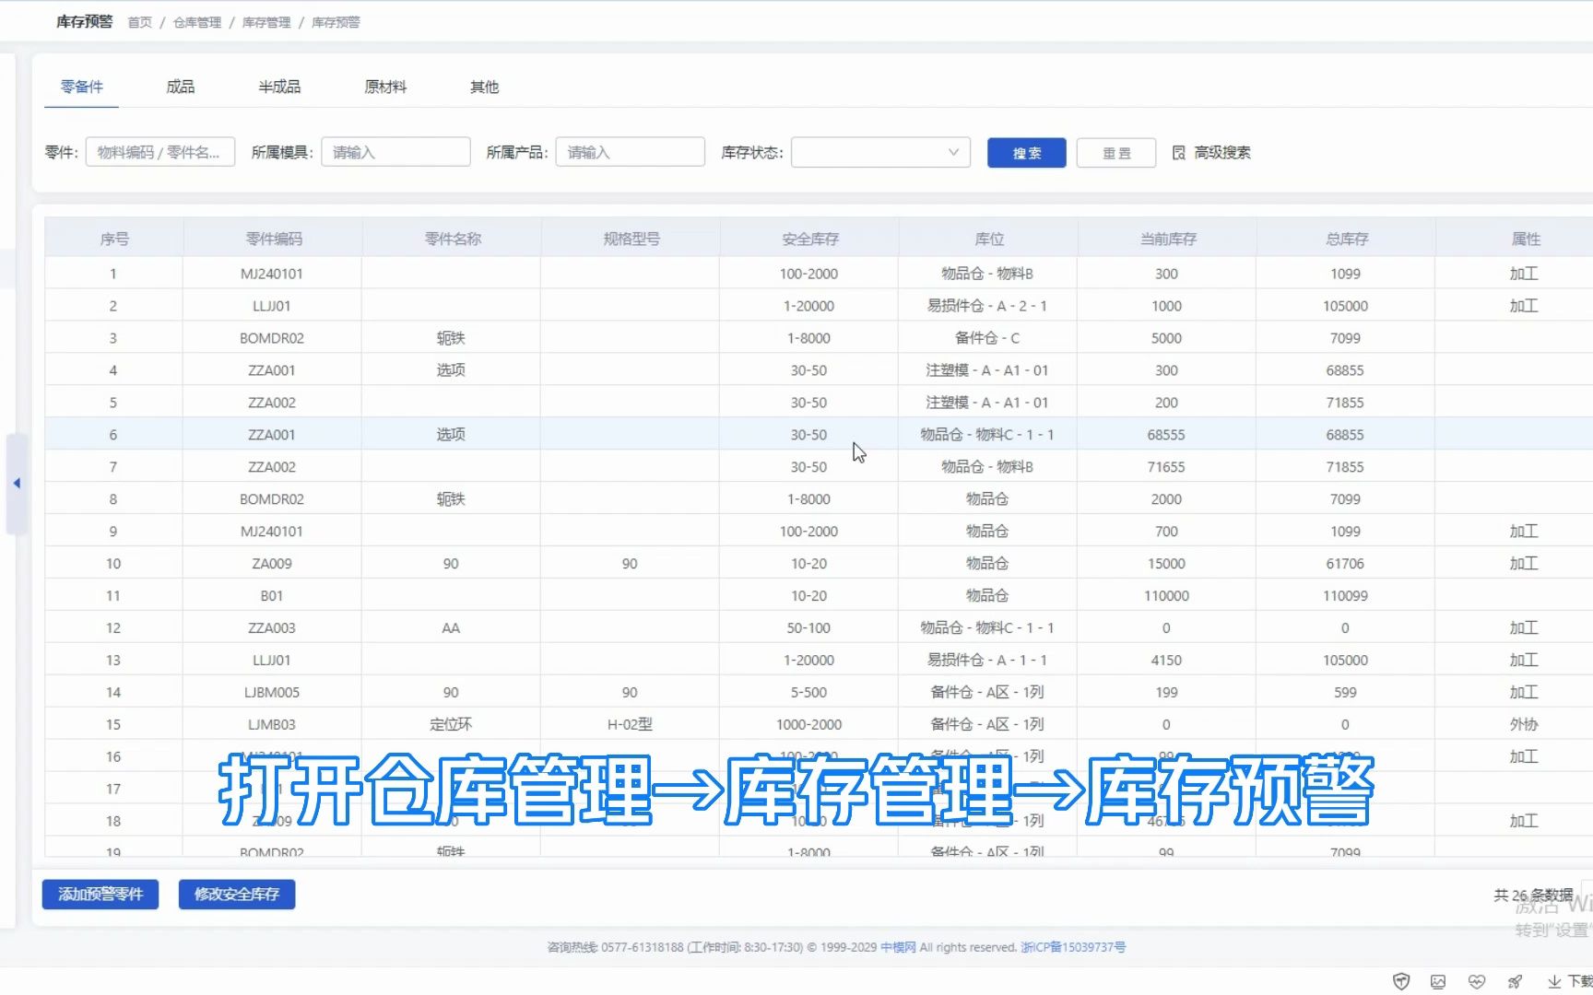Screen dimensions: 1593x995
Task: Click the 下载 download icon
Action: point(1555,981)
